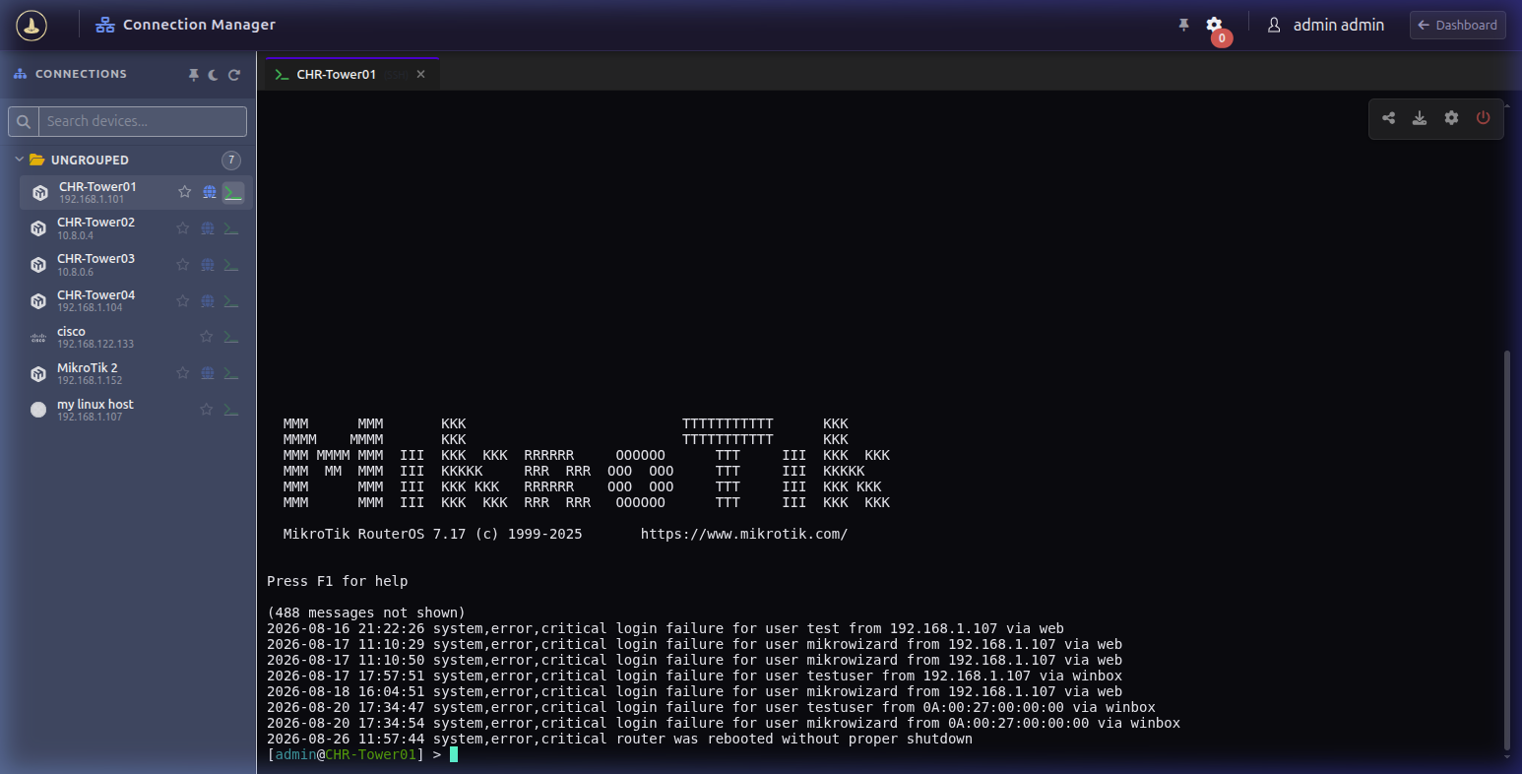Go back to Dashboard

[1458, 25]
